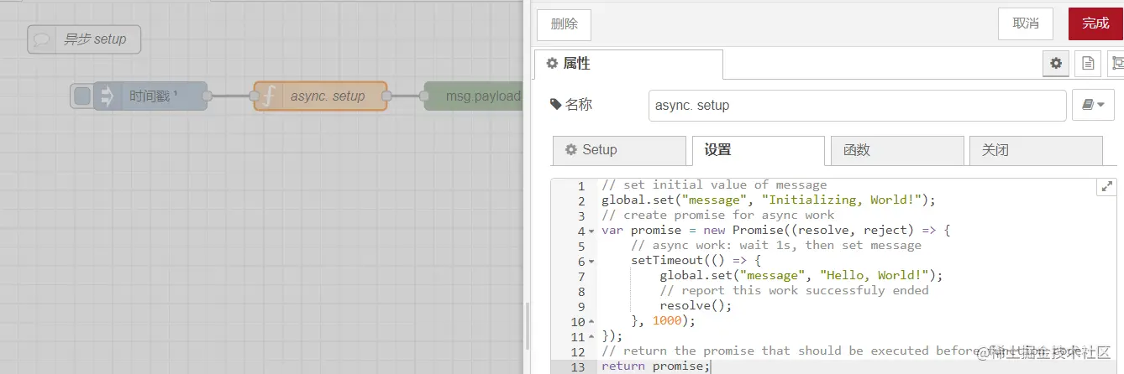Open the library book dropdown
1124x374 pixels.
[1094, 106]
